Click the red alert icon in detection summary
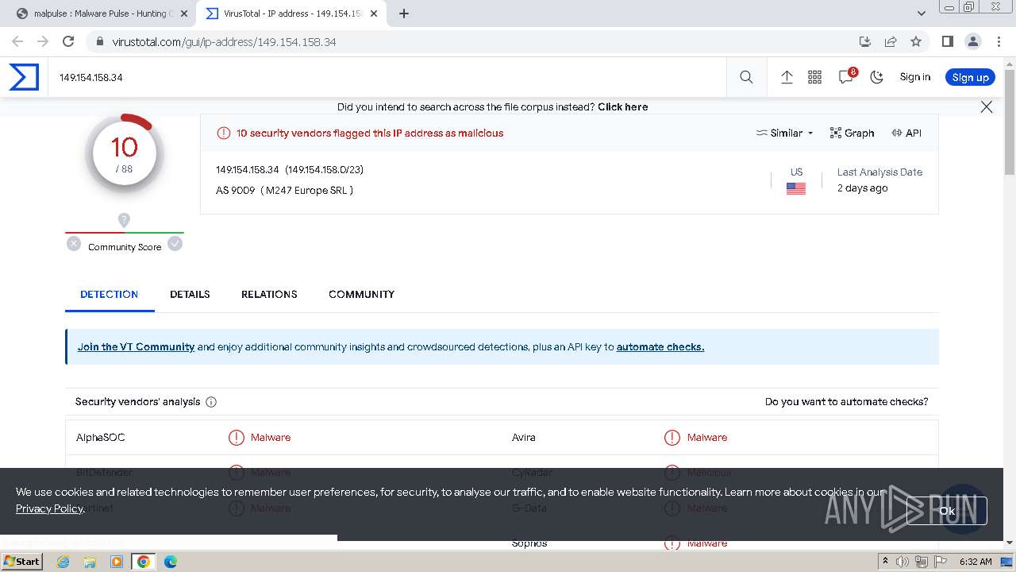 click(x=224, y=133)
